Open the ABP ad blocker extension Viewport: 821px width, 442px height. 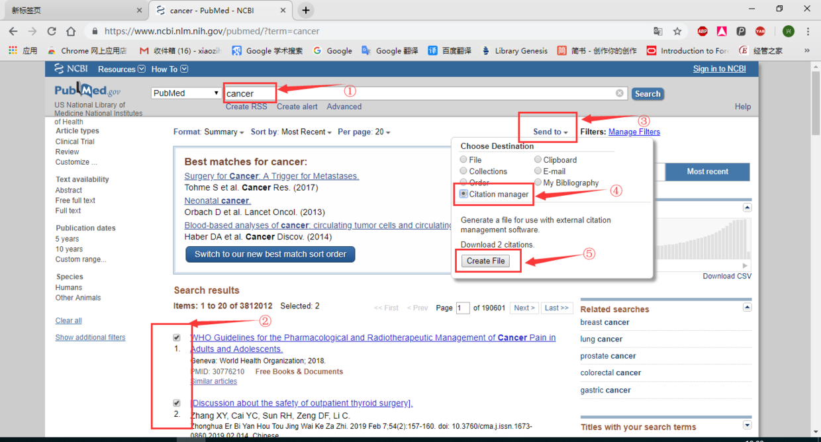[x=702, y=31]
